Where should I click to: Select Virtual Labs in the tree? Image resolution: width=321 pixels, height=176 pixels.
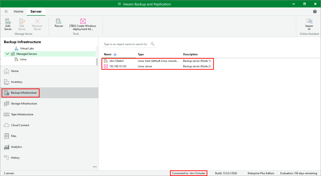27,49
